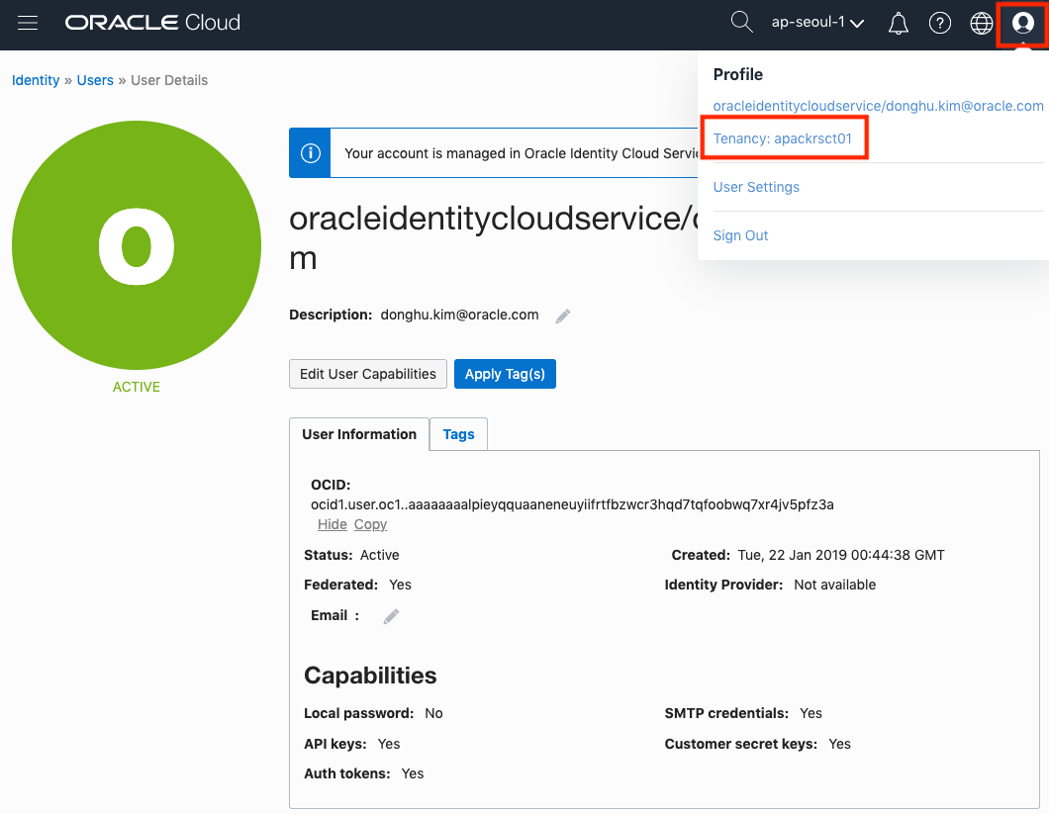Viewport: 1049px width, 814px height.
Task: Edit the description with pencil icon
Action: (x=563, y=316)
